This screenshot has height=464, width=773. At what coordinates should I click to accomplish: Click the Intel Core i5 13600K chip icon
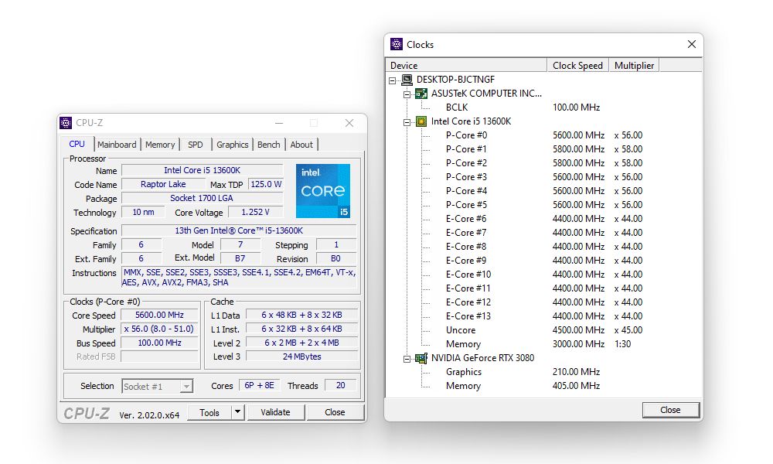coord(421,121)
